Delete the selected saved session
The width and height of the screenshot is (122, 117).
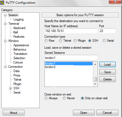107,79
